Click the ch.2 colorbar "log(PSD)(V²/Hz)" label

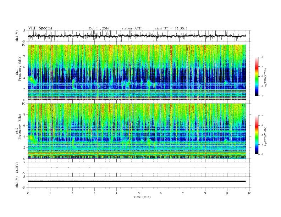(x=266, y=136)
